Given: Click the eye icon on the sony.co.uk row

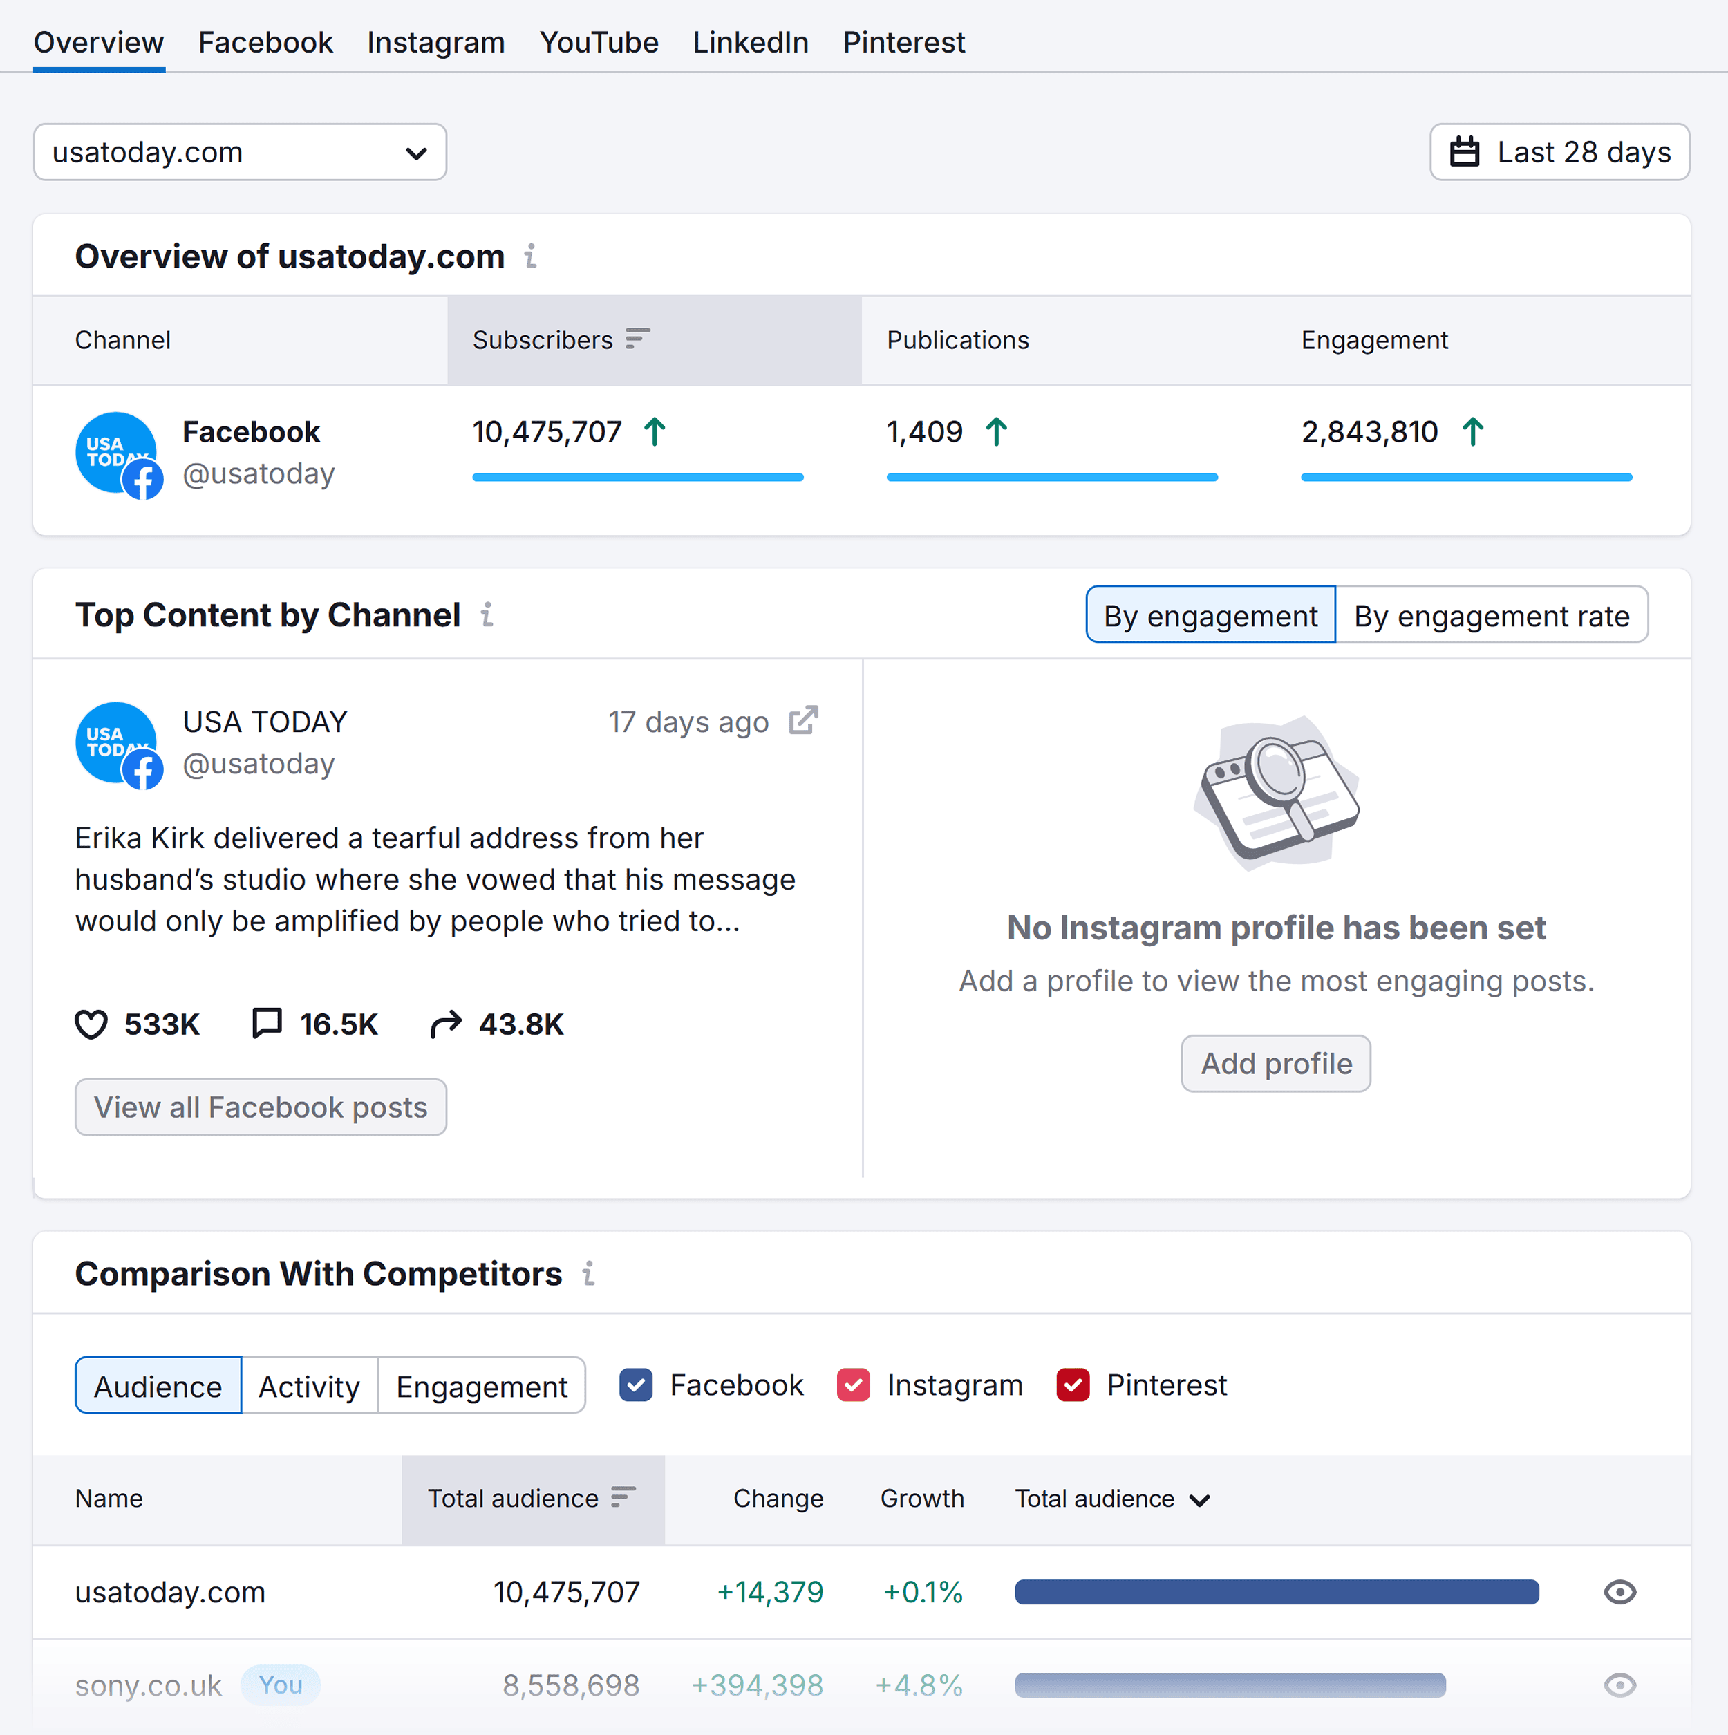Looking at the screenshot, I should click(x=1619, y=1686).
